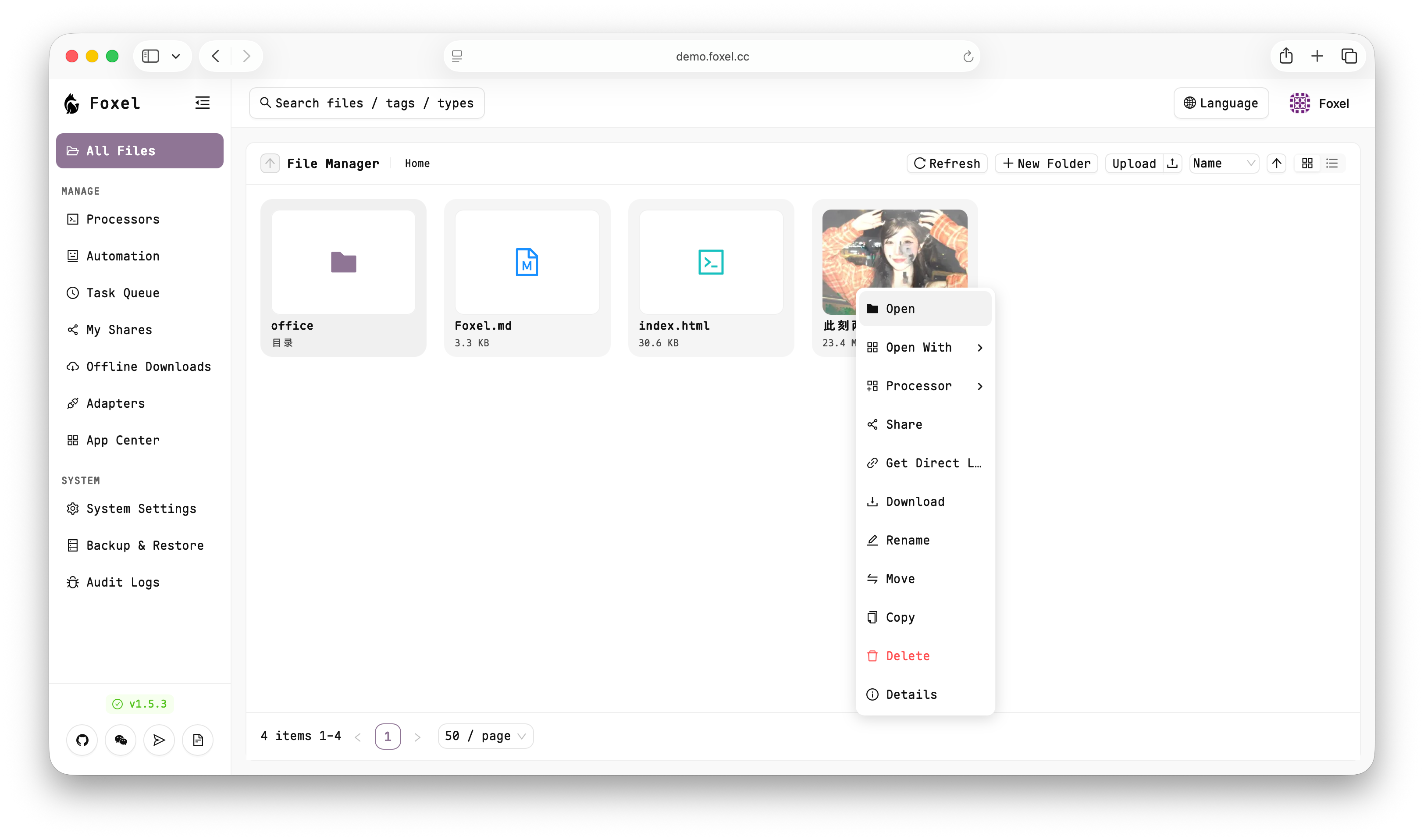This screenshot has width=1424, height=840.
Task: Switch file view to list layout
Action: [1333, 163]
